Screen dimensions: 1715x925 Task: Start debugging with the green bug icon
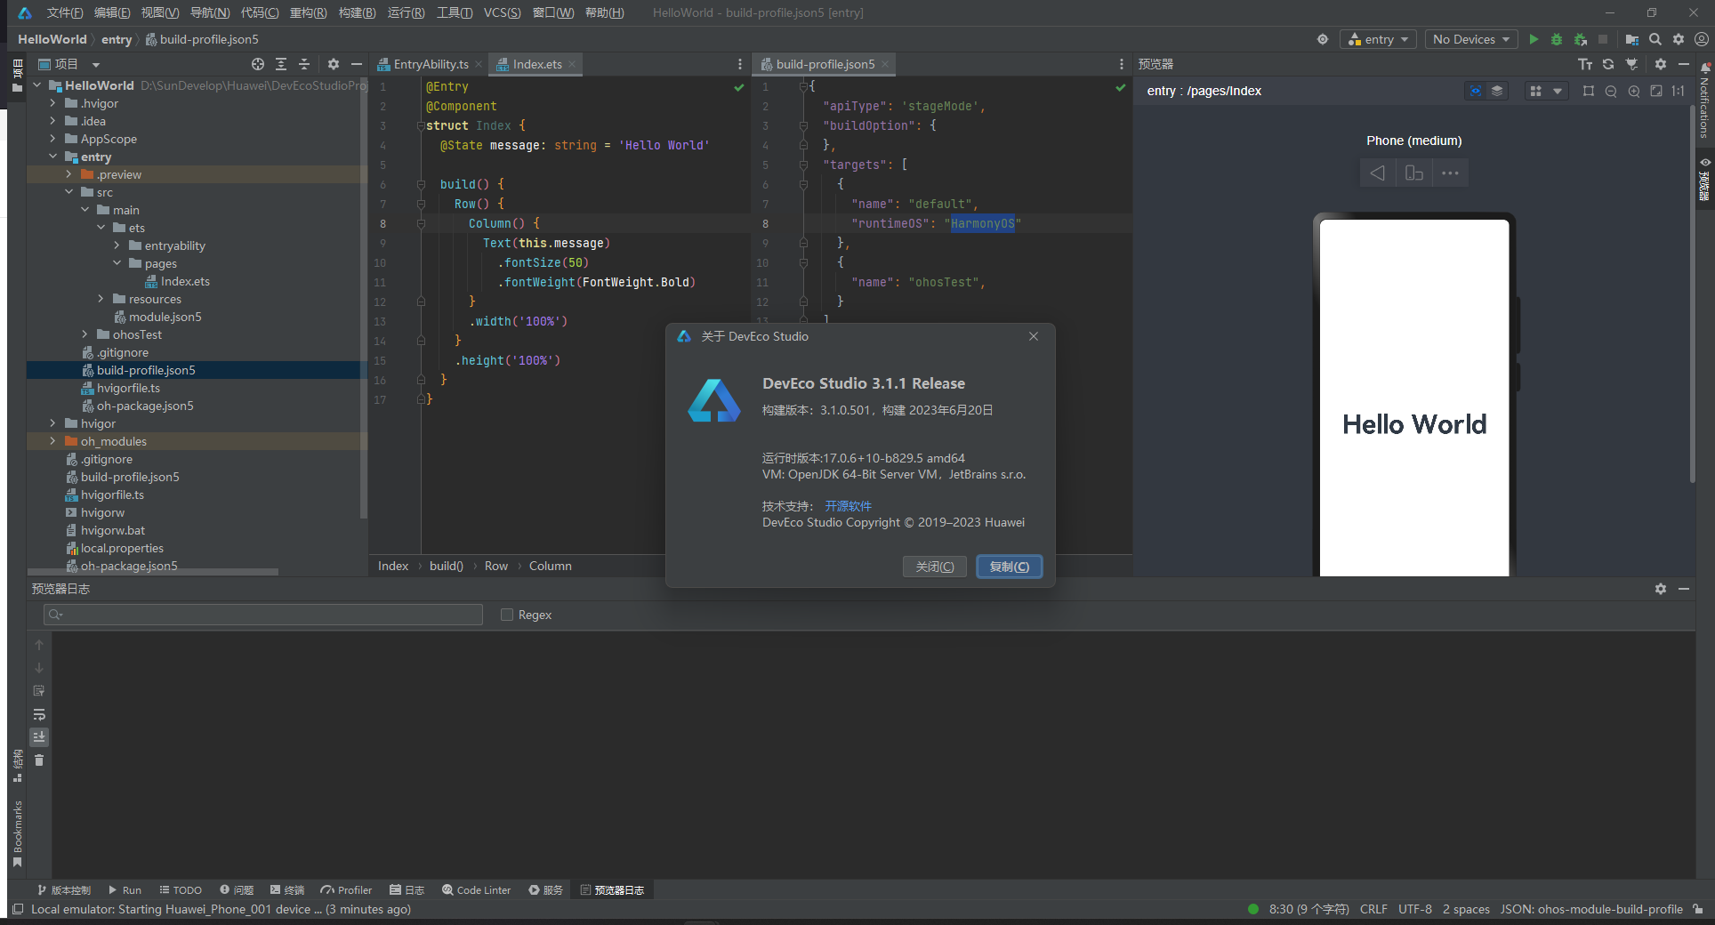[x=1557, y=39]
